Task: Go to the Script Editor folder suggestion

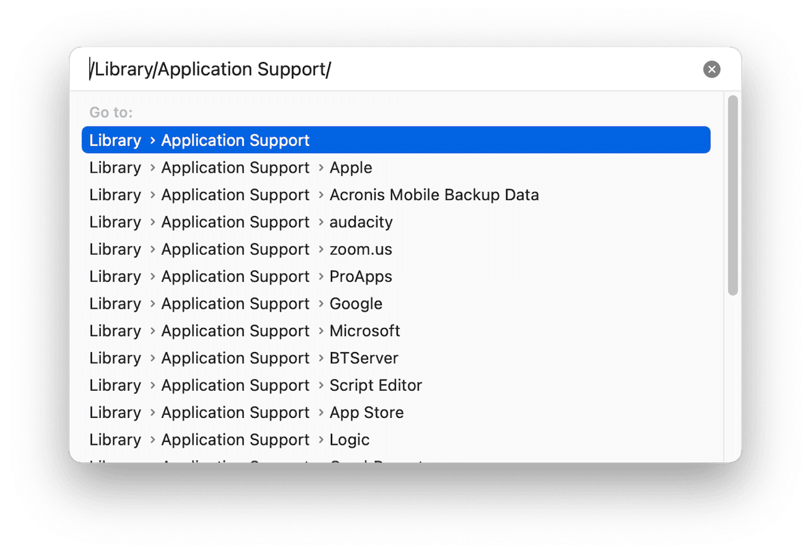Action: pos(396,385)
